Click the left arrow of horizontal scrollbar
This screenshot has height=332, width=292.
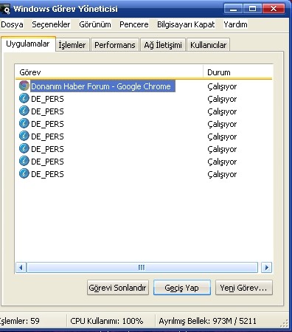pyautogui.click(x=21, y=267)
